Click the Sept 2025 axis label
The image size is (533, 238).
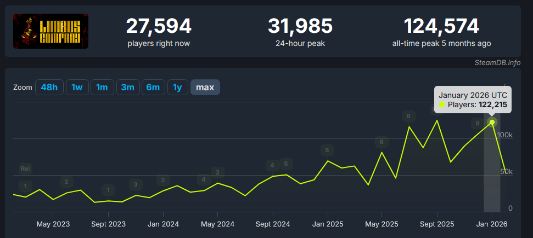[437, 224]
